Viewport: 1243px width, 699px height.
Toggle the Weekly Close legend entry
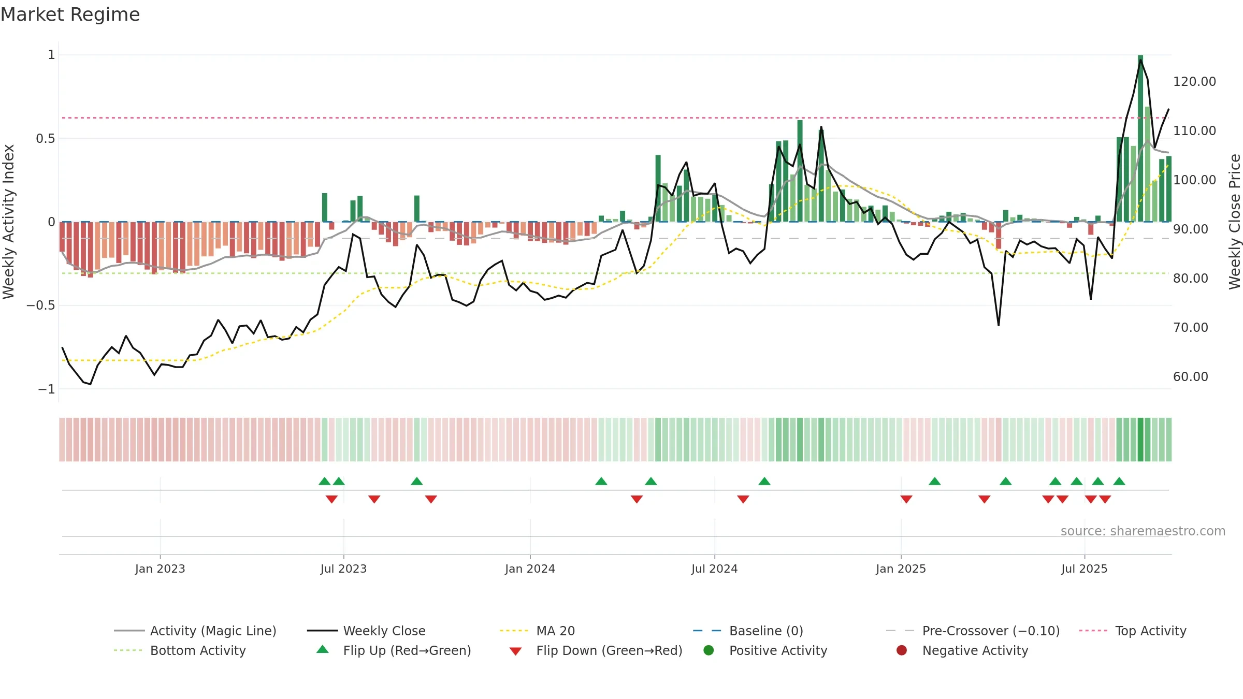pyautogui.click(x=366, y=631)
